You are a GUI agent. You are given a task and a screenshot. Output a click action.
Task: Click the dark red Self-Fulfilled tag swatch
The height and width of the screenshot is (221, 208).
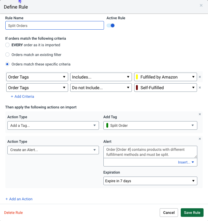pyautogui.click(x=137, y=87)
